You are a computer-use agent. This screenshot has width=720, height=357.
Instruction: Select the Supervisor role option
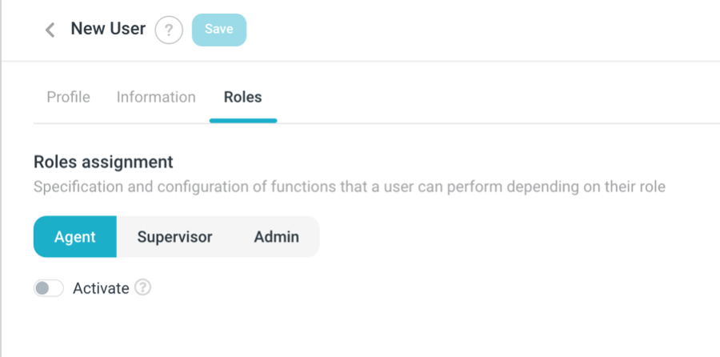click(174, 237)
